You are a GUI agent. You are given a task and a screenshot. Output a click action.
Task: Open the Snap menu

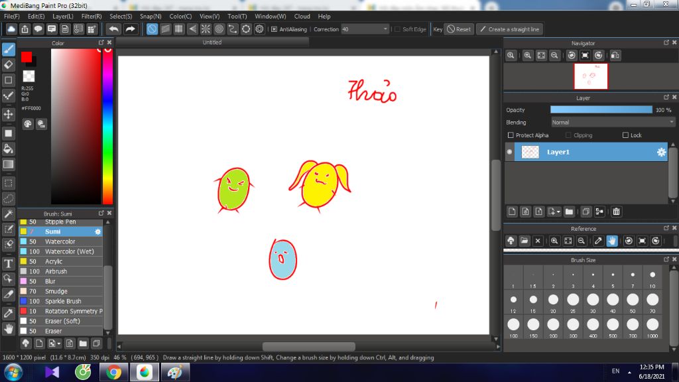pyautogui.click(x=151, y=16)
